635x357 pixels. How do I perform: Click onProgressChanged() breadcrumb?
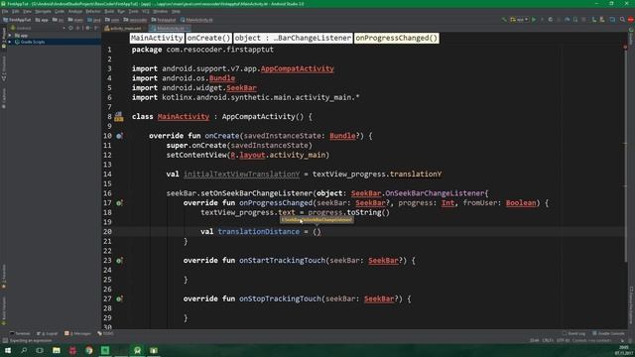click(397, 38)
